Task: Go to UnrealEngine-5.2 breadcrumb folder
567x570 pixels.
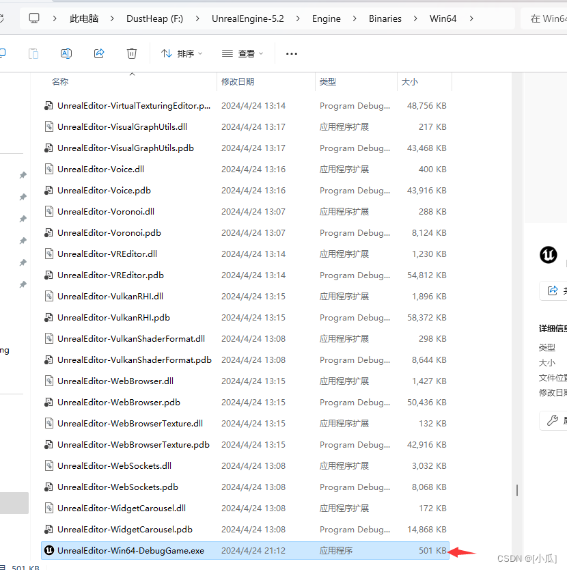Action: point(248,18)
